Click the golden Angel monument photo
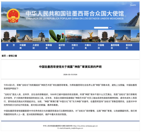Screen dimensions: 141x132 (x=90, y=36)
